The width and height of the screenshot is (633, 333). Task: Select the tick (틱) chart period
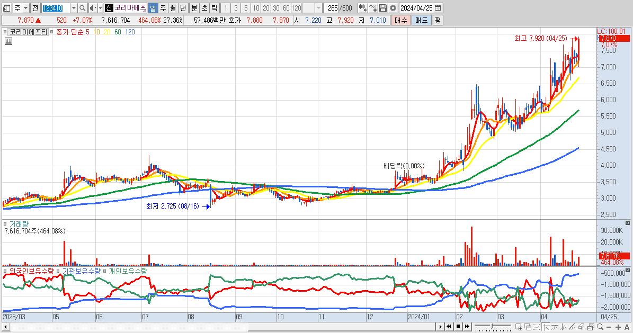click(215, 8)
